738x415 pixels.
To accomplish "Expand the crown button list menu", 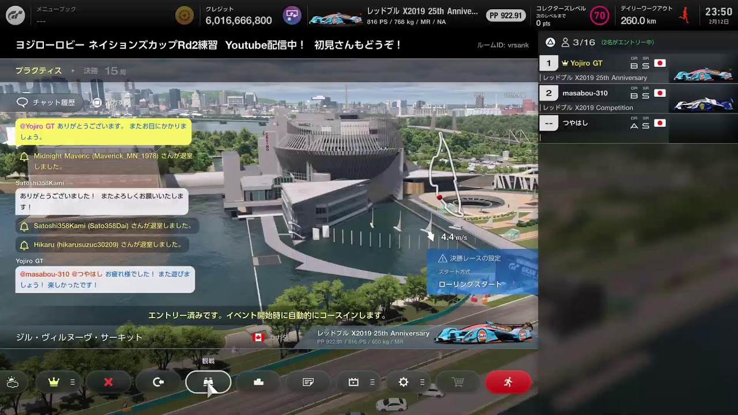I will point(73,382).
